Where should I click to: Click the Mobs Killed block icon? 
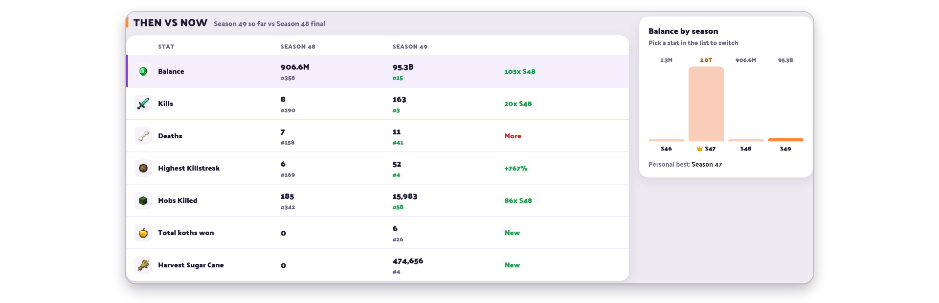tap(143, 200)
